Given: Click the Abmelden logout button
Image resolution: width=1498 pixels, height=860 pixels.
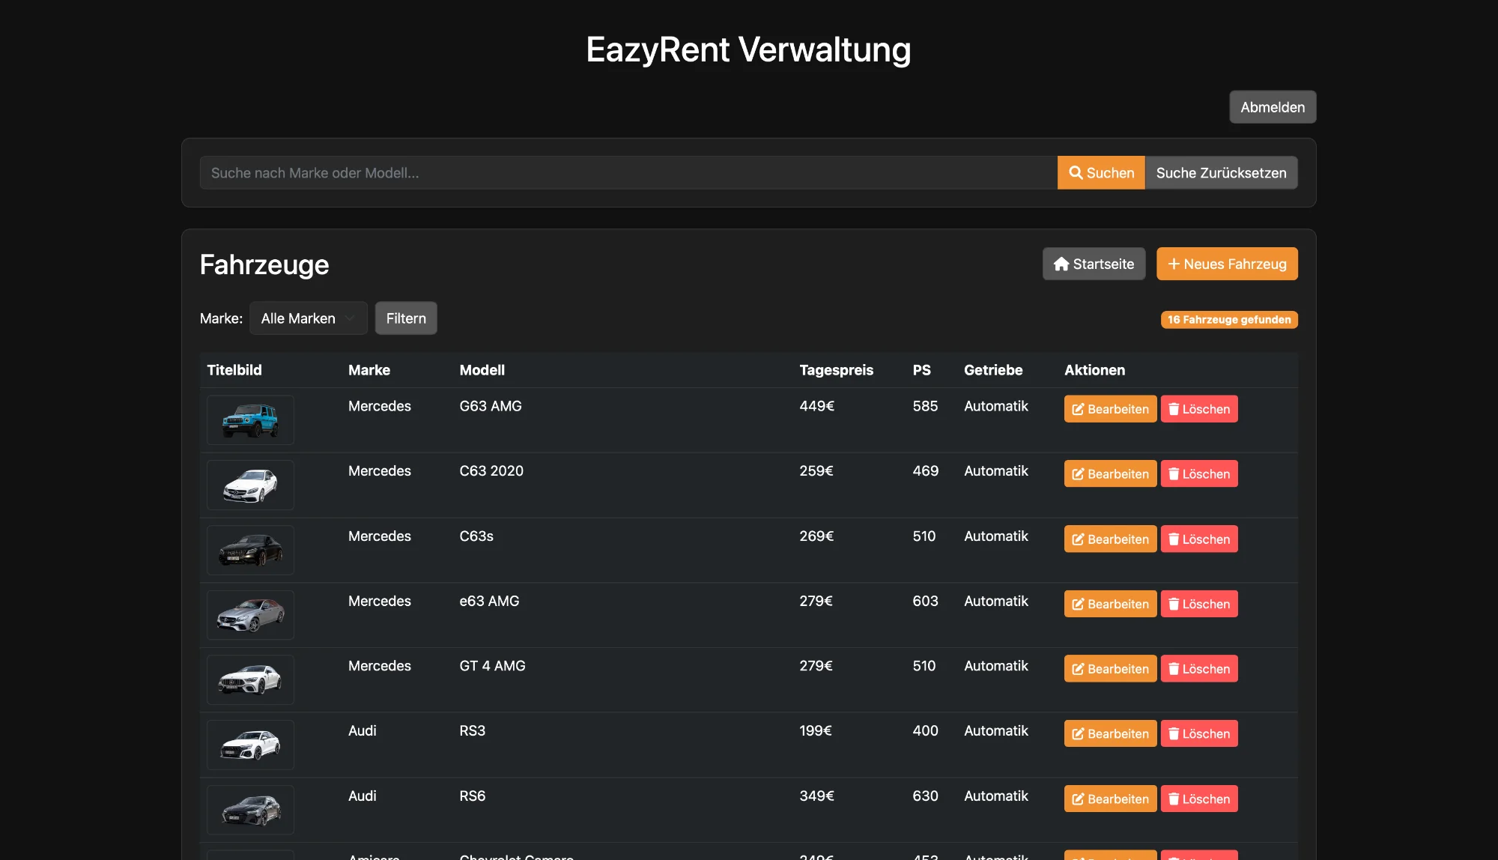Looking at the screenshot, I should coord(1272,107).
